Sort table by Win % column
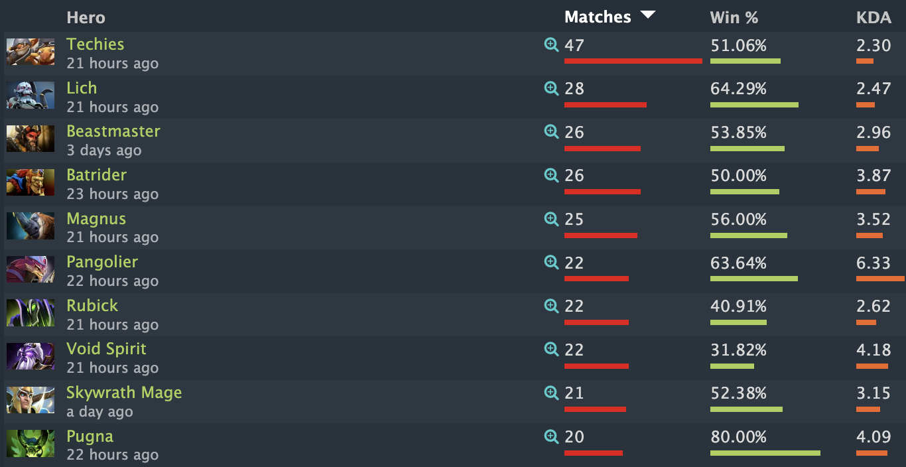This screenshot has width=906, height=467. (x=734, y=17)
